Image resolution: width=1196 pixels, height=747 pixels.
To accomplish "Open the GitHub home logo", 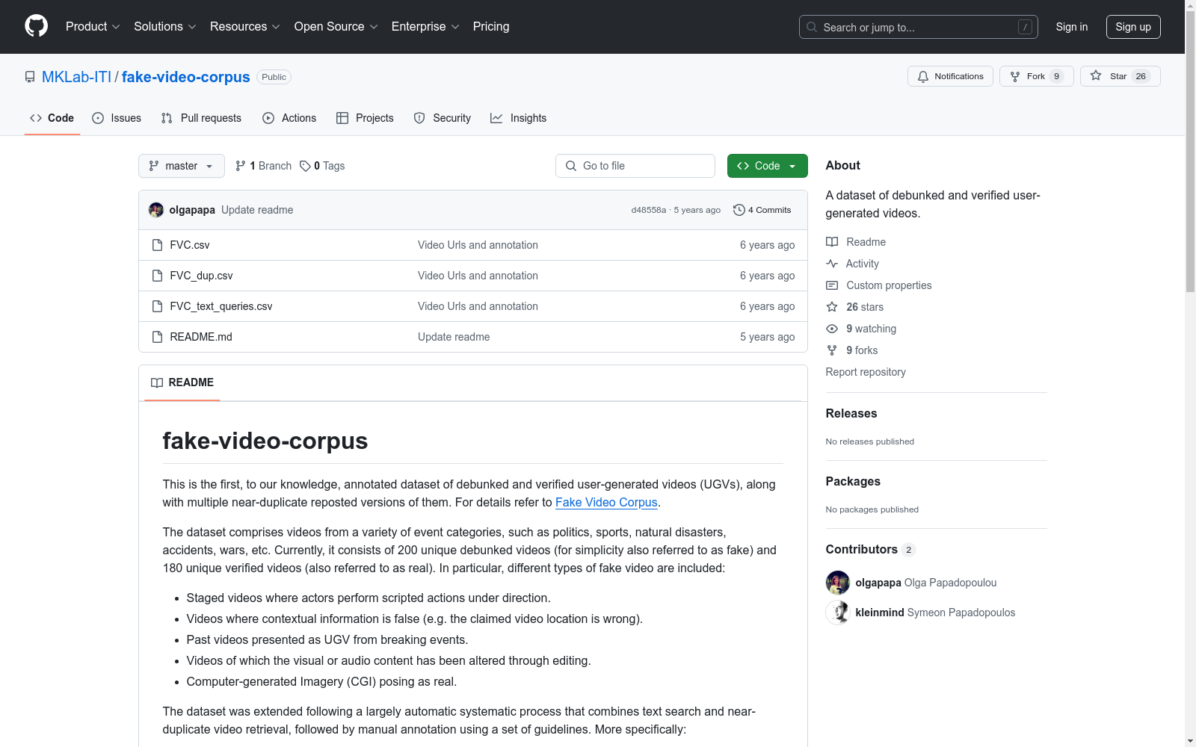I will click(x=36, y=26).
